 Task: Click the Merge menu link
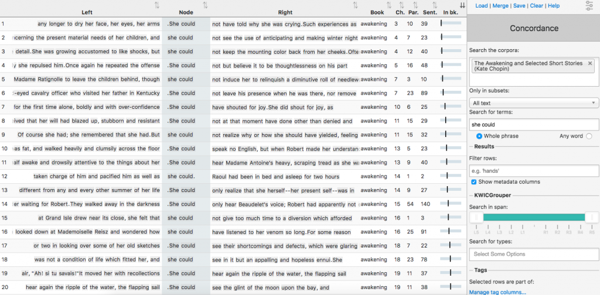500,6
